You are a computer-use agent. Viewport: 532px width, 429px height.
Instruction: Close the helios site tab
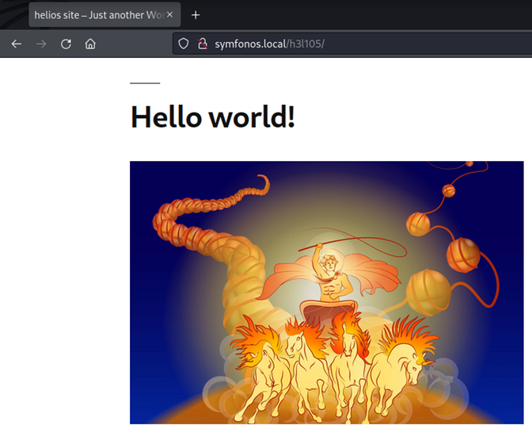pyautogui.click(x=169, y=15)
